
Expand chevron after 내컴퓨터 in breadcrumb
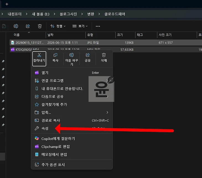pos(27,14)
